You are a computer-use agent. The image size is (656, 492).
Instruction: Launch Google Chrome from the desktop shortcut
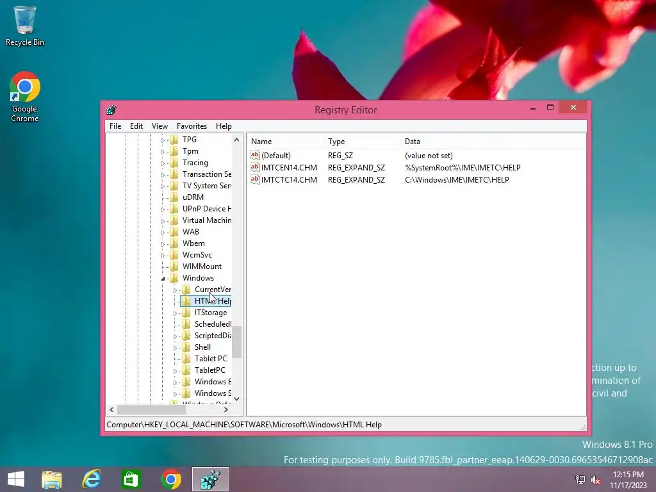[x=25, y=97]
